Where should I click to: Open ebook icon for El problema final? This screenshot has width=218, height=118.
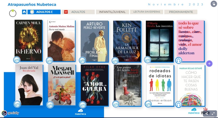(x=82, y=60)
